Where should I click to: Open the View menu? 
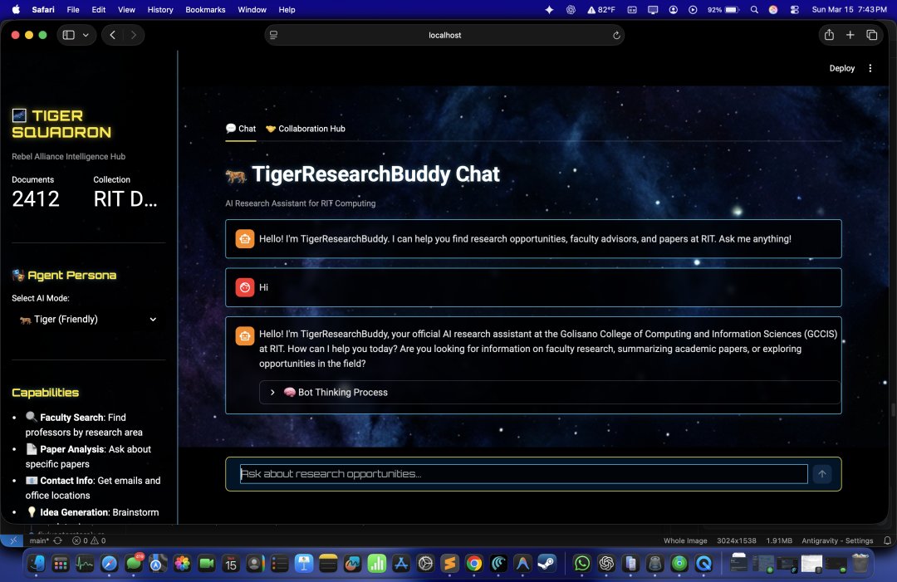coord(126,10)
